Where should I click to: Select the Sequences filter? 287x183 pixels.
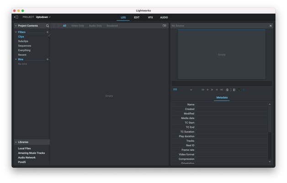[25, 46]
